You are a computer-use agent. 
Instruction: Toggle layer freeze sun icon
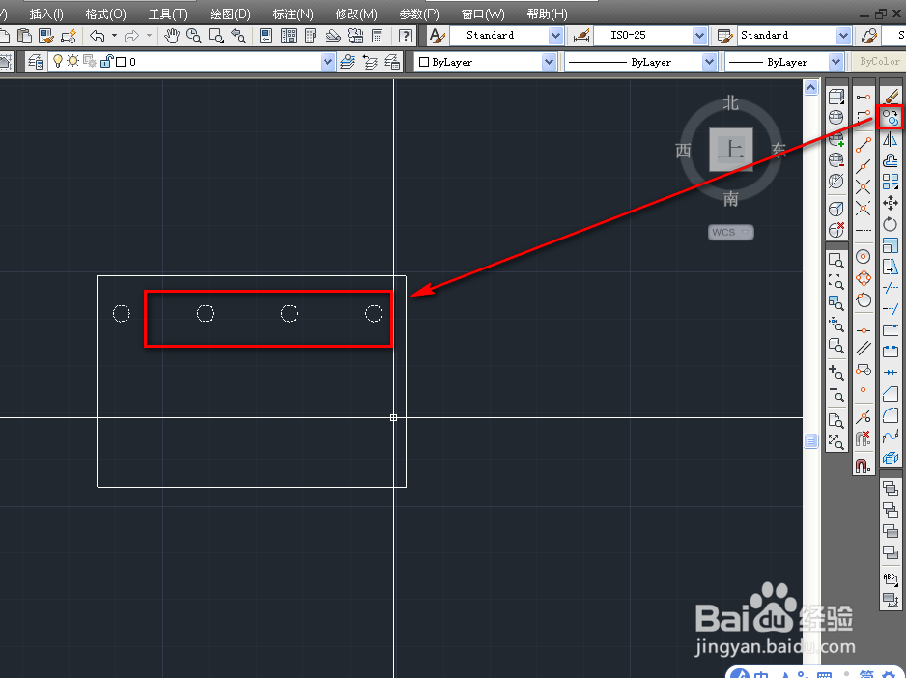click(x=72, y=61)
